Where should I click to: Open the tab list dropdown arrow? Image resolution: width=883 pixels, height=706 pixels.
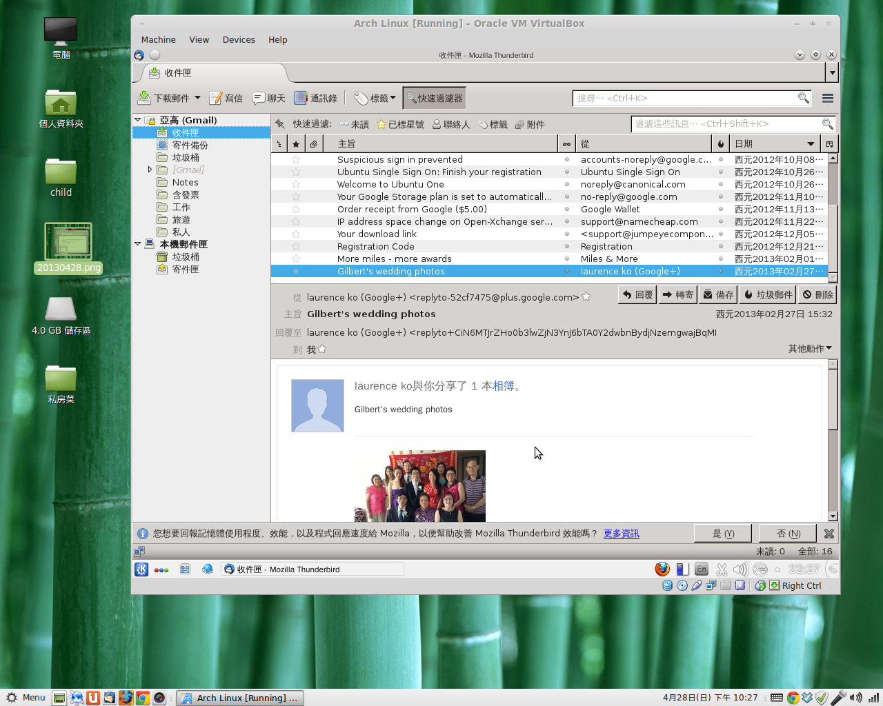click(832, 72)
